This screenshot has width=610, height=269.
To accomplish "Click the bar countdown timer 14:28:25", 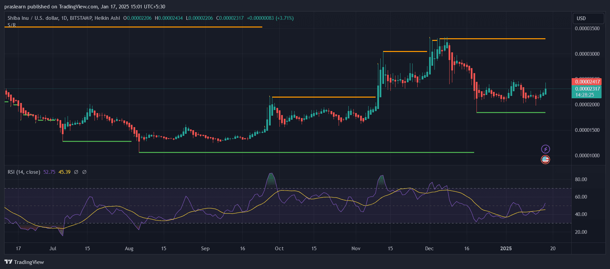I will [x=585, y=95].
